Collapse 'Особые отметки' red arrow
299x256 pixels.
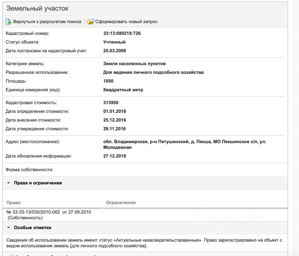8,228
